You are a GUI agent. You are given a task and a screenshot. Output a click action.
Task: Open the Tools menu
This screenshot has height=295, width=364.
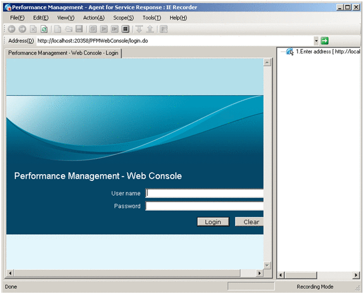[152, 18]
